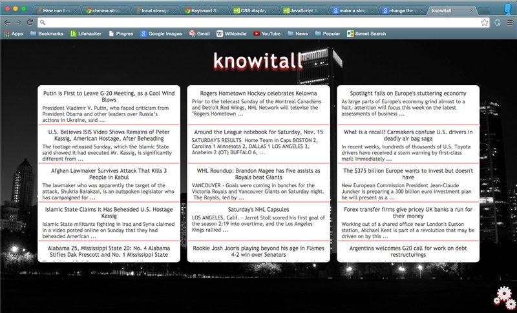Open Wikipedia bookmark
The height and width of the screenshot is (313, 517).
point(231,34)
